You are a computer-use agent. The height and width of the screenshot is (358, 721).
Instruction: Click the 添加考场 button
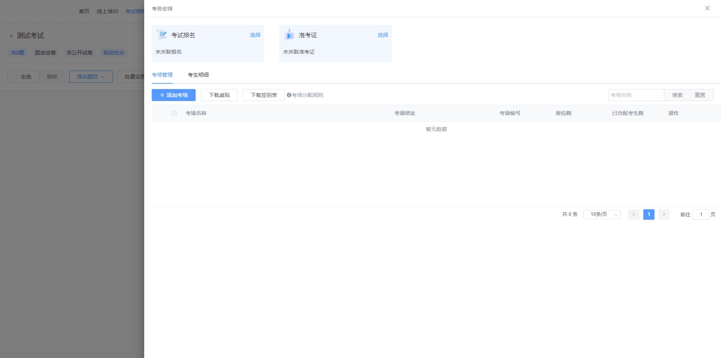pos(173,95)
